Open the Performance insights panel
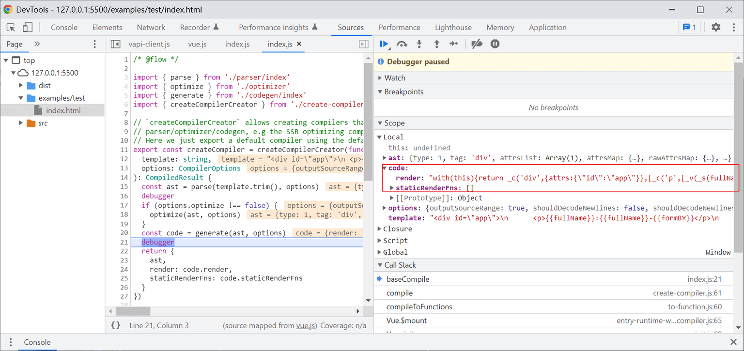 (x=278, y=28)
